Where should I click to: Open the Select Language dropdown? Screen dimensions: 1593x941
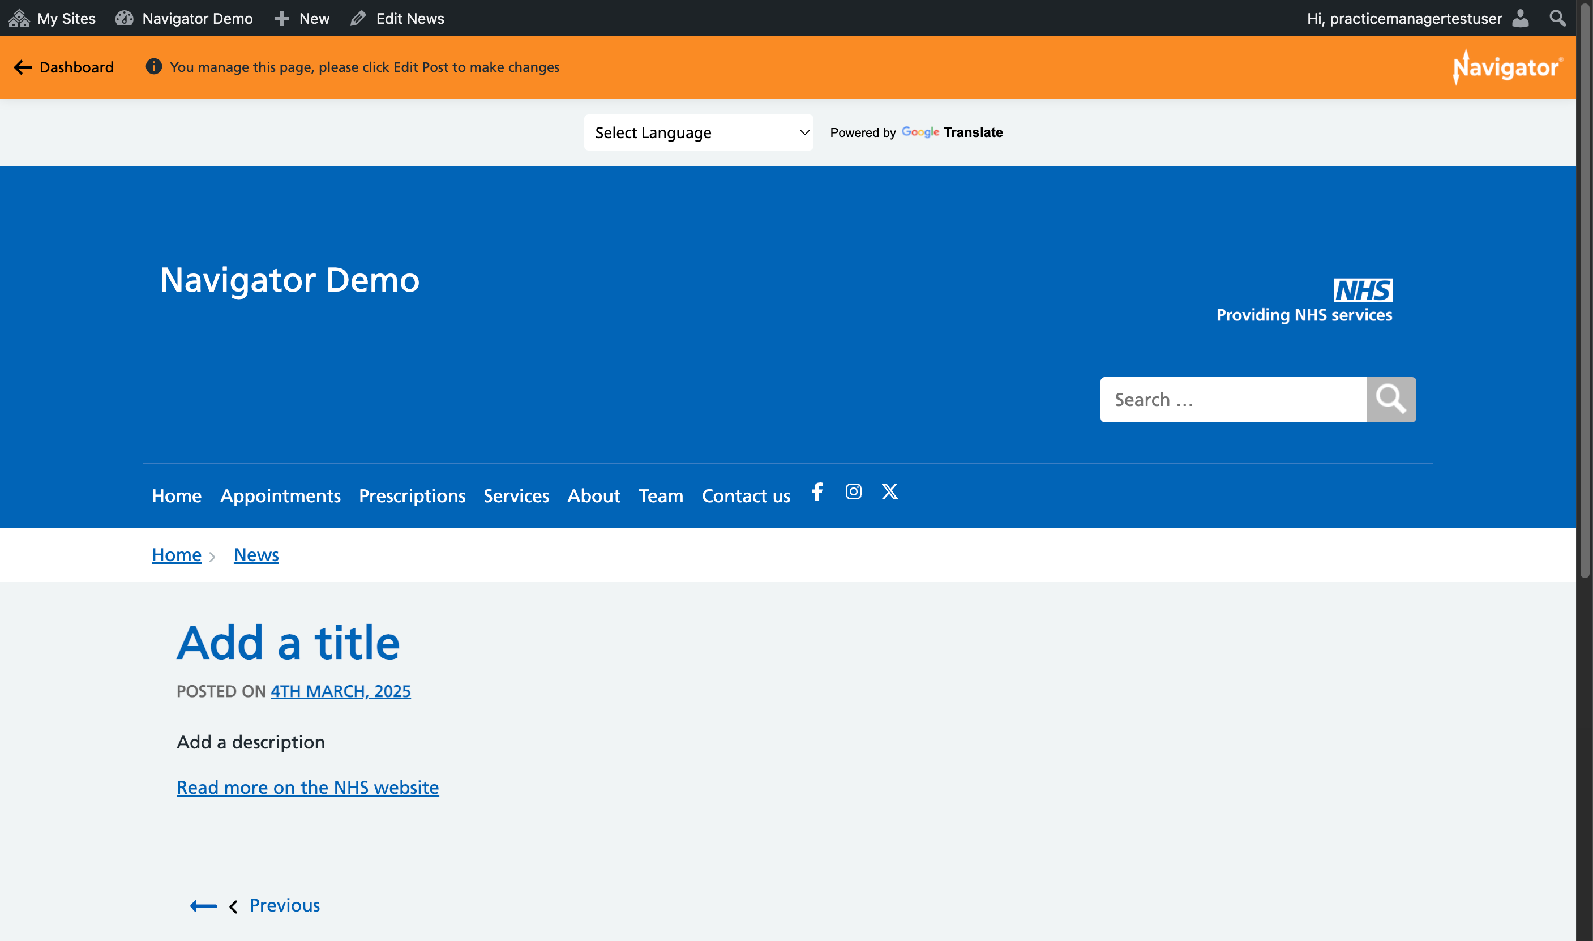[698, 132]
